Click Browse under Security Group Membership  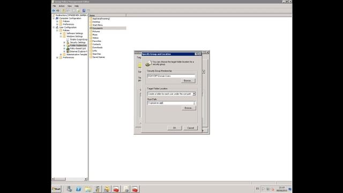coord(188,81)
